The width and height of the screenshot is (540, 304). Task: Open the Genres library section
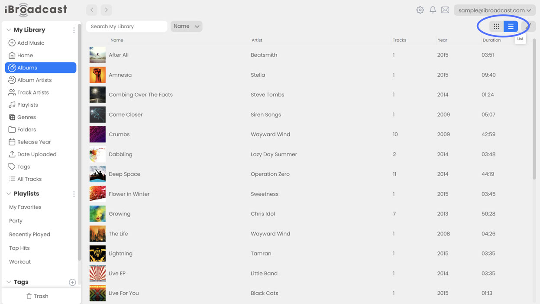click(x=26, y=117)
